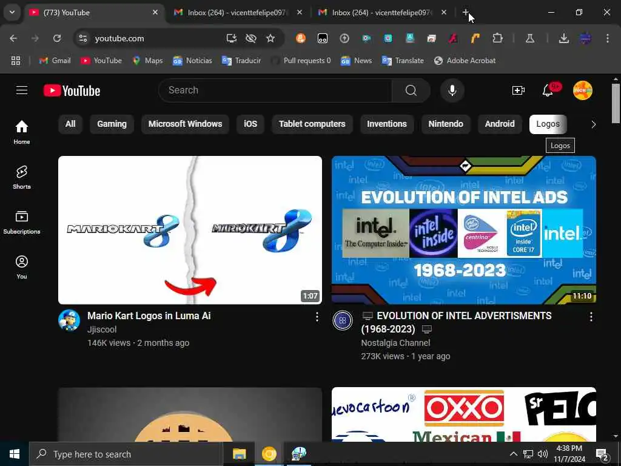Click the crossed-eye icon in address bar

coord(251,38)
